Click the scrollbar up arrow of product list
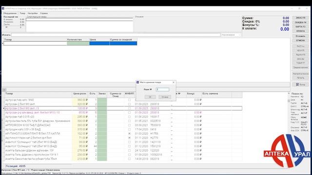Viewport: 312px width, 175px height. pos(289,93)
